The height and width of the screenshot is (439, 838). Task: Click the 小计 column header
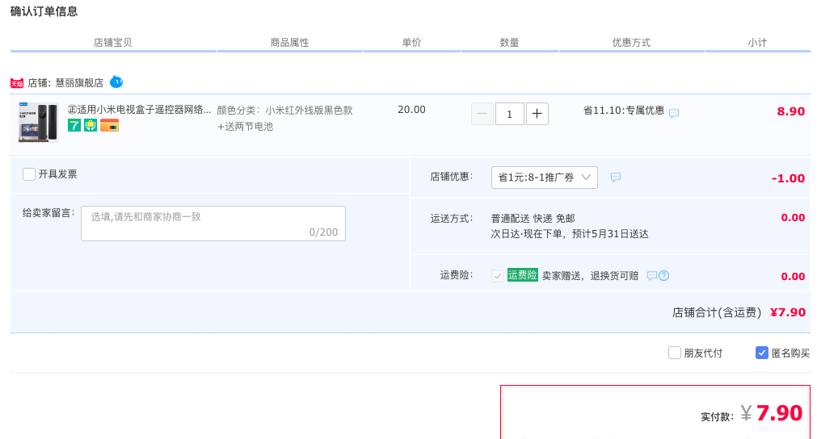[757, 43]
